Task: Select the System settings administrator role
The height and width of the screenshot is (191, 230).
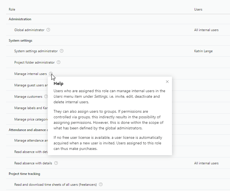Action: [36, 51]
